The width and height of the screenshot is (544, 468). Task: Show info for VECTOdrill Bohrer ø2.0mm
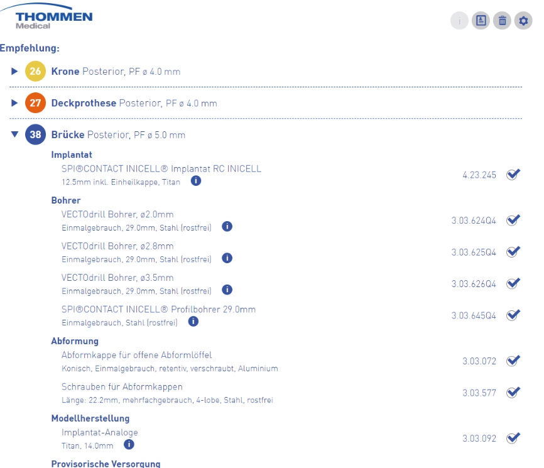click(x=227, y=227)
